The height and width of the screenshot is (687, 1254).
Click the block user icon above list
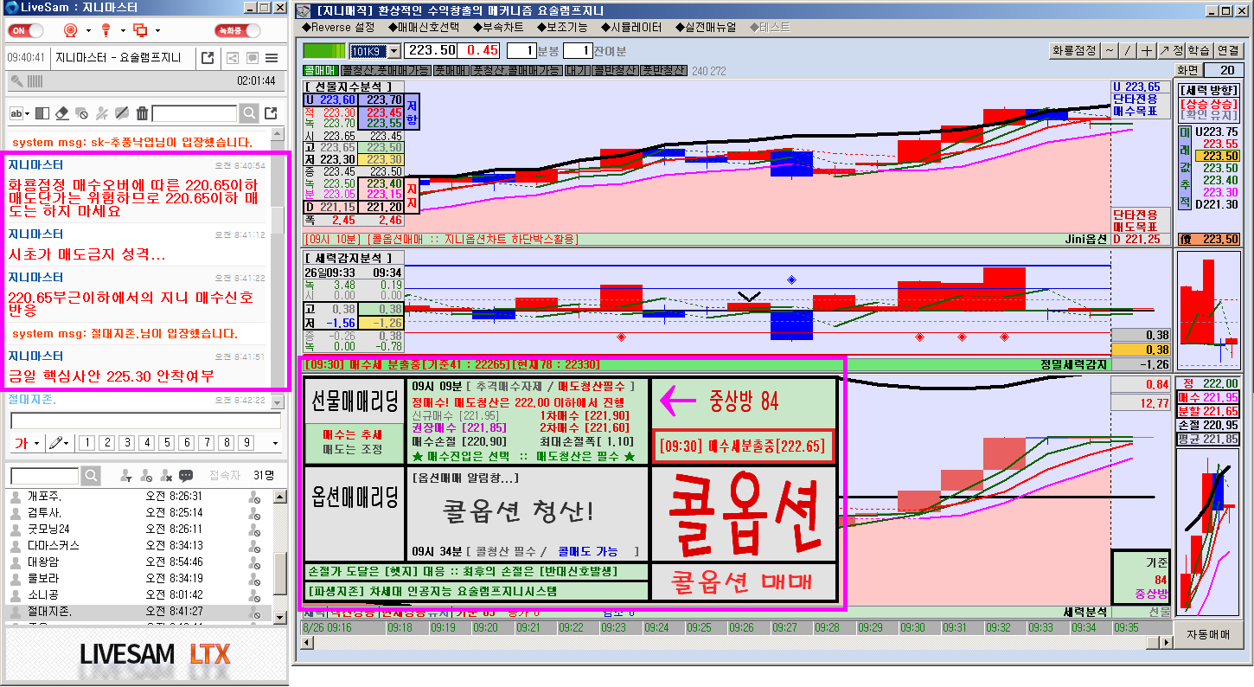[x=146, y=476]
